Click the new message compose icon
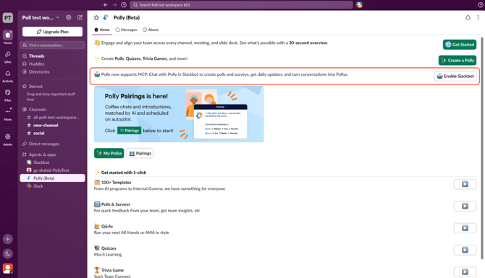Image resolution: width=485 pixels, height=278 pixels. coord(80,17)
